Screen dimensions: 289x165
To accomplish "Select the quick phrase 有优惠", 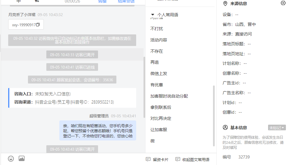I will tap(157, 85).
